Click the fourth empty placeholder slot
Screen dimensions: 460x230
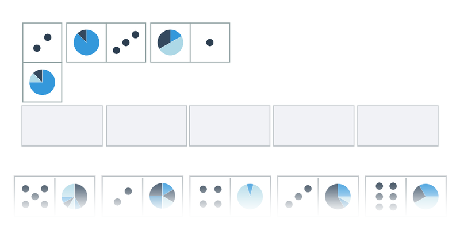click(x=314, y=126)
